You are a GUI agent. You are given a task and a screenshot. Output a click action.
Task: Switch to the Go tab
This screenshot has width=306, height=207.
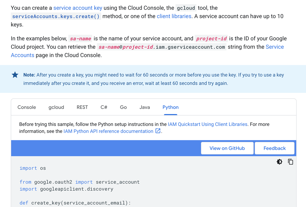[x=123, y=107]
